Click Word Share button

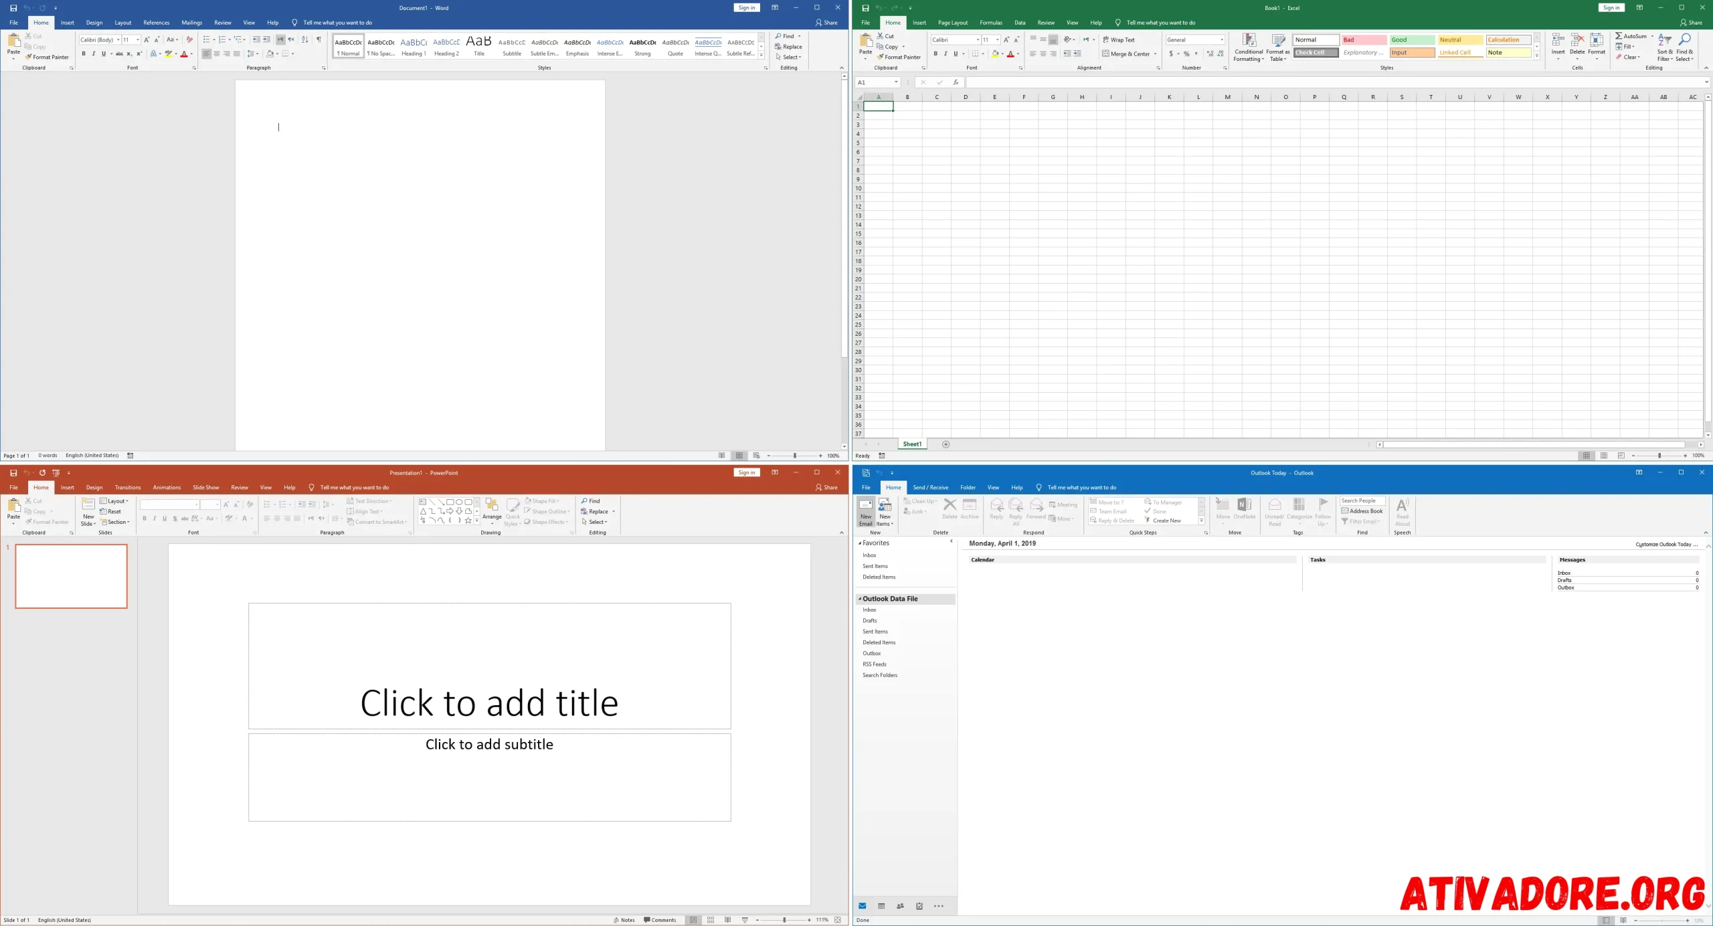pyautogui.click(x=826, y=23)
